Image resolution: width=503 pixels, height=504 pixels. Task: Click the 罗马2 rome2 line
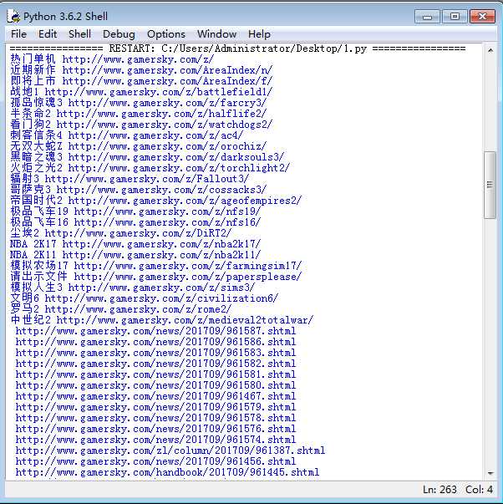click(x=120, y=309)
